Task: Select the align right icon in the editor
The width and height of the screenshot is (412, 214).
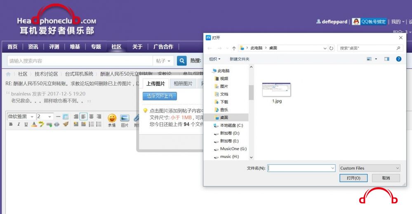Action: (99, 117)
